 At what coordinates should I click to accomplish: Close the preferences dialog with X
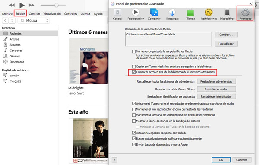click(251, 3)
